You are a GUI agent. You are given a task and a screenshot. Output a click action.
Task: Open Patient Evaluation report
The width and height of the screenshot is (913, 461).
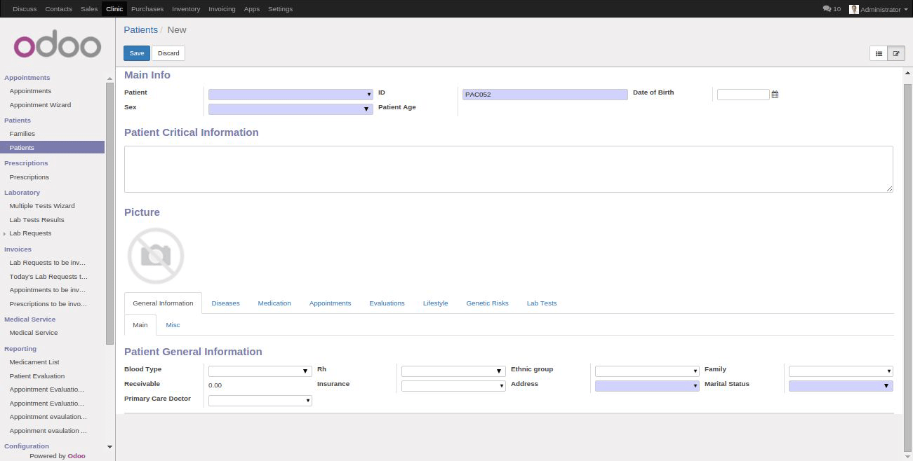pos(37,376)
